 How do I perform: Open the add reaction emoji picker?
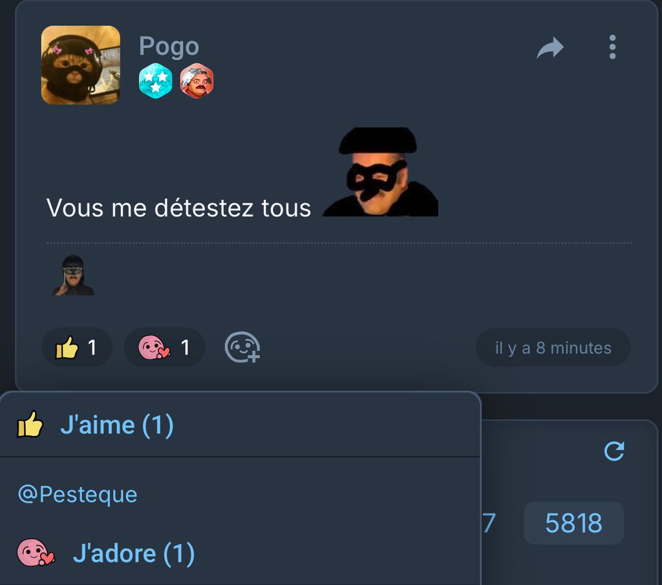pos(242,347)
